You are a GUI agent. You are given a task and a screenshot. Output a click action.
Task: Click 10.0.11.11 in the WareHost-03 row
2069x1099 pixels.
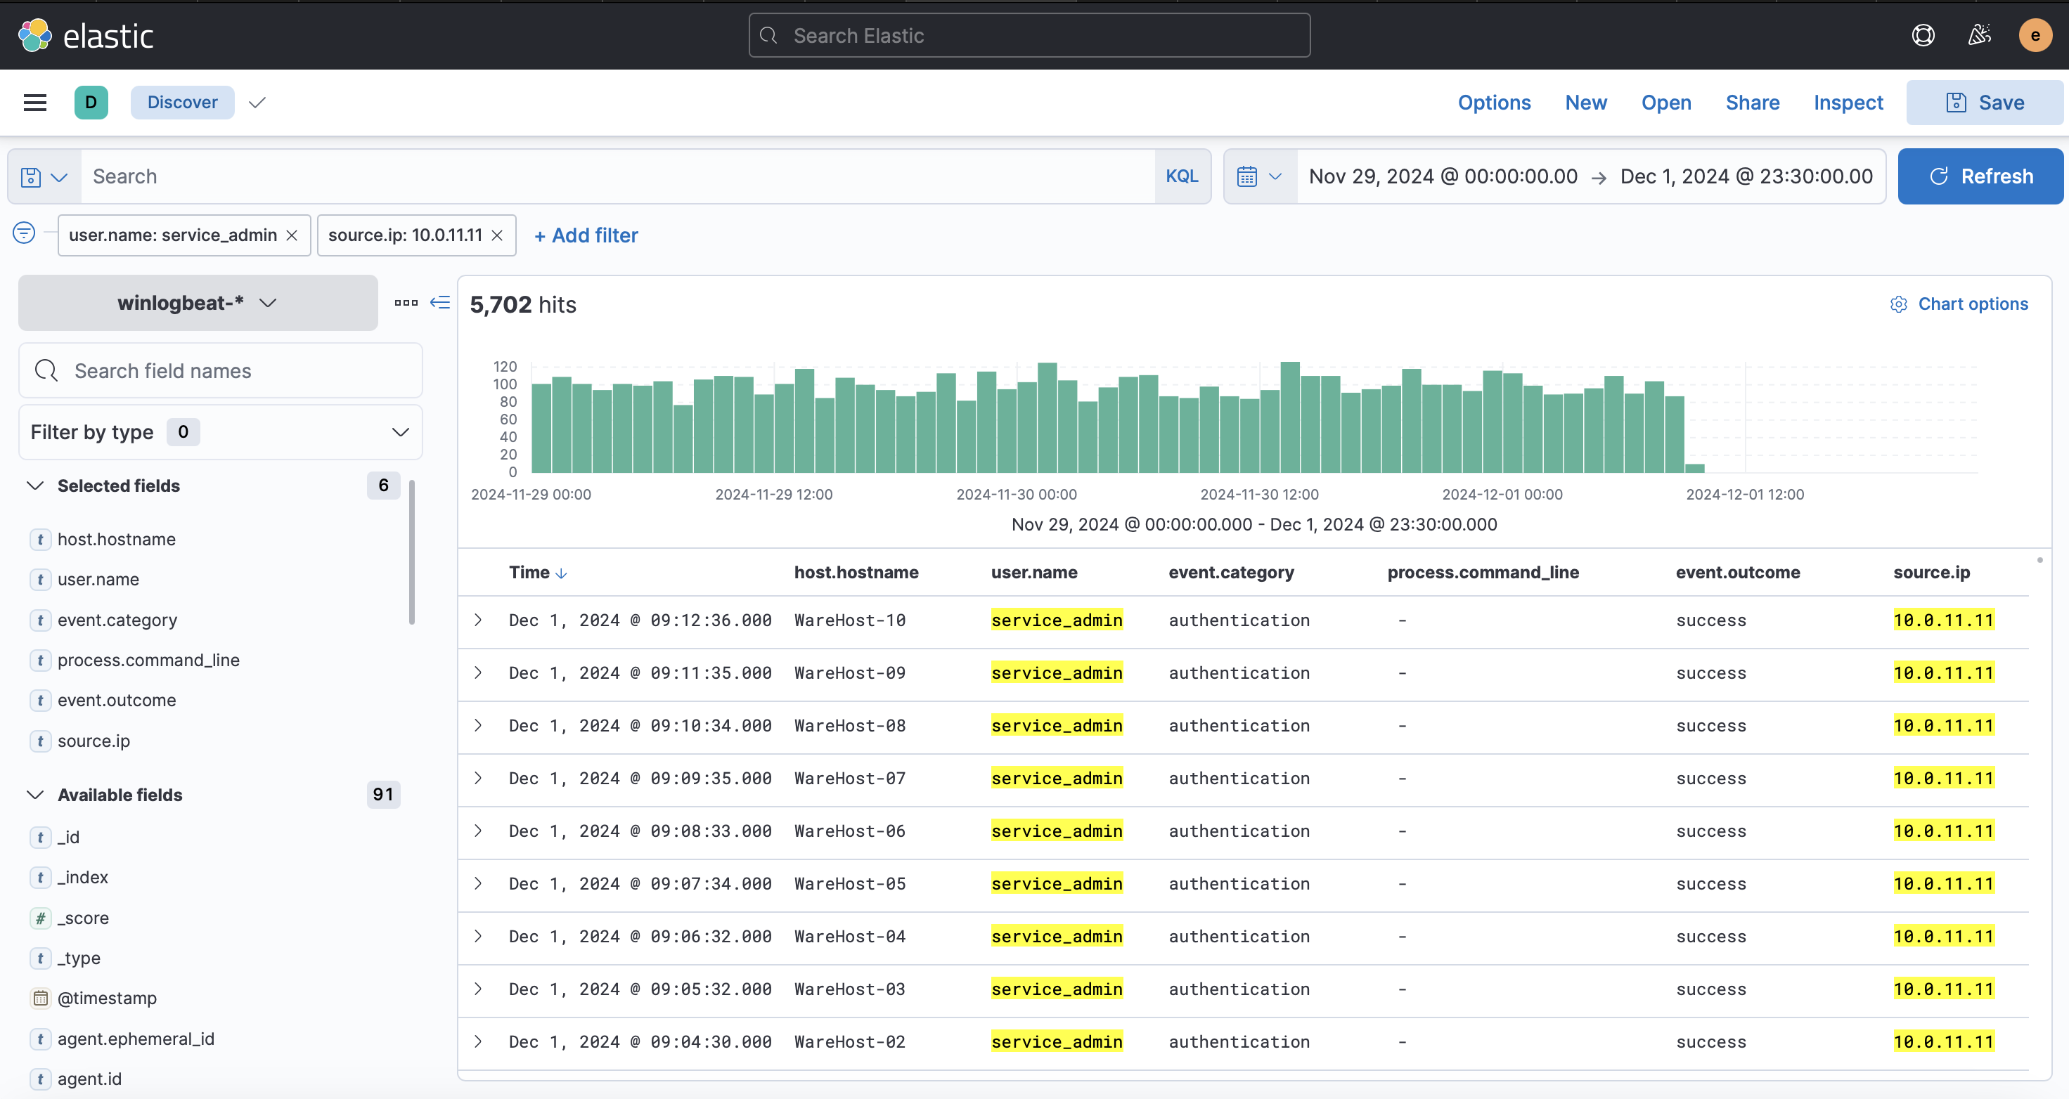[1943, 989]
